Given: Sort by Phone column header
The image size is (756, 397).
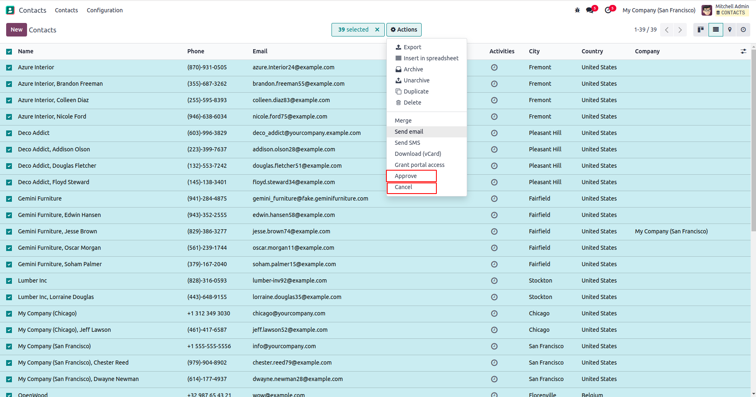Looking at the screenshot, I should click(196, 51).
